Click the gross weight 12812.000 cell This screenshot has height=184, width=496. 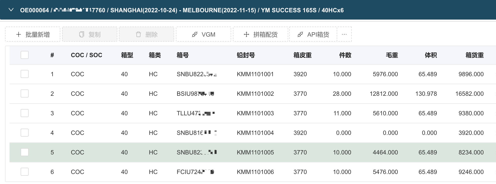(384, 94)
